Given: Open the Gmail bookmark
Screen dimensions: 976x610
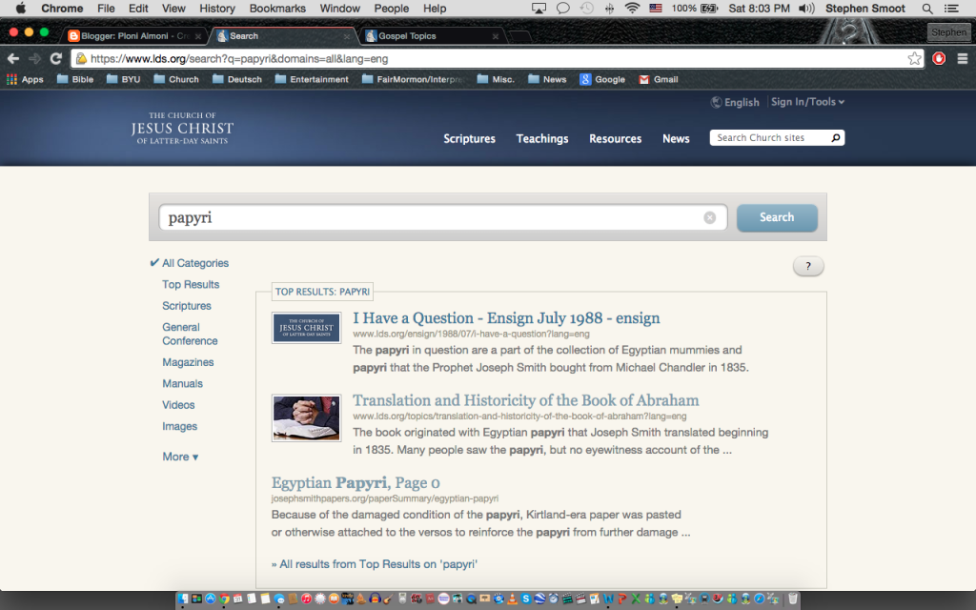Looking at the screenshot, I should point(659,79).
